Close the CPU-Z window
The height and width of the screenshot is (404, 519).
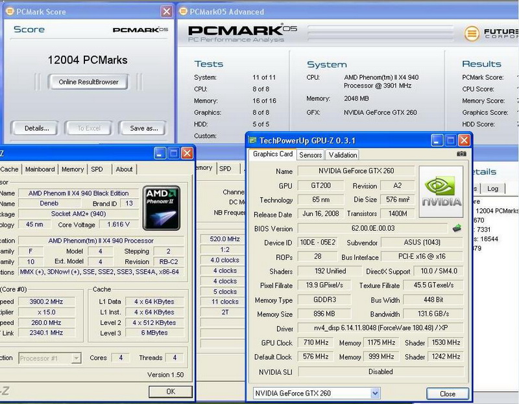187,153
